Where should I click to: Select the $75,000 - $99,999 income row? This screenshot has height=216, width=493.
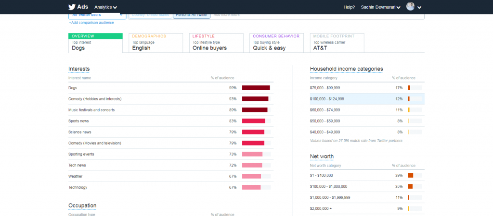[x=367, y=88]
